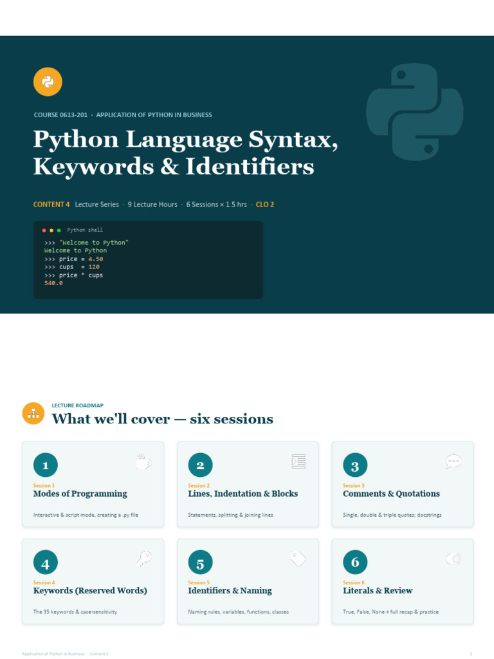Click the "price * cups" code line

(73, 275)
